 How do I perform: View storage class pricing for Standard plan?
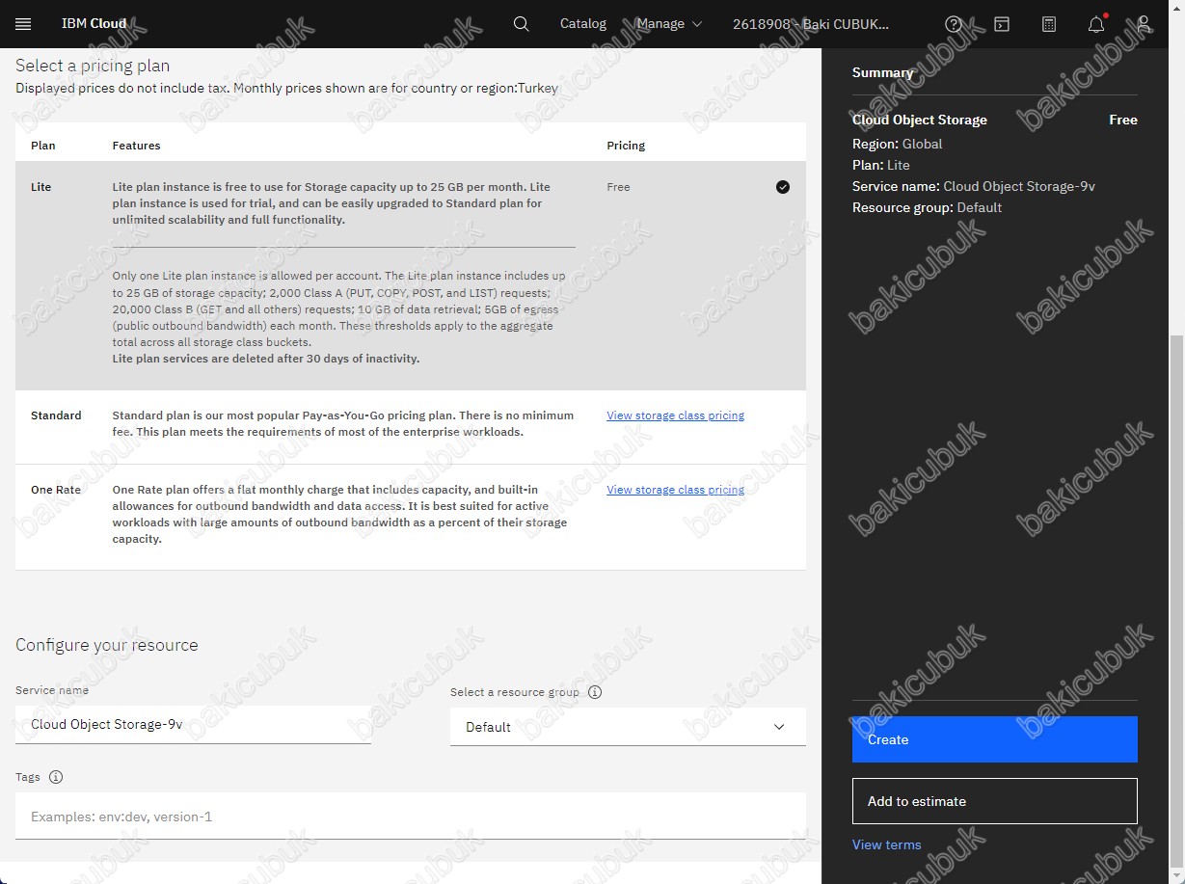(675, 415)
